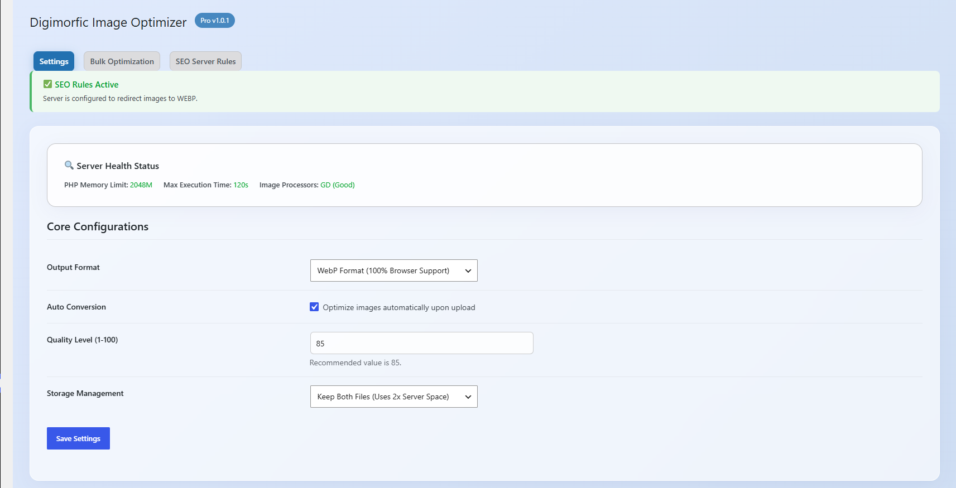Click the Auto Conversion label
956x488 pixels.
(76, 307)
